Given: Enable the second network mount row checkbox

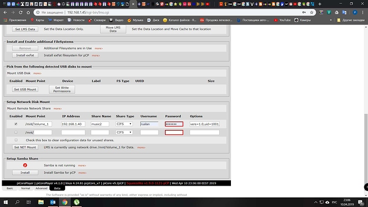Looking at the screenshot, I should [16, 132].
